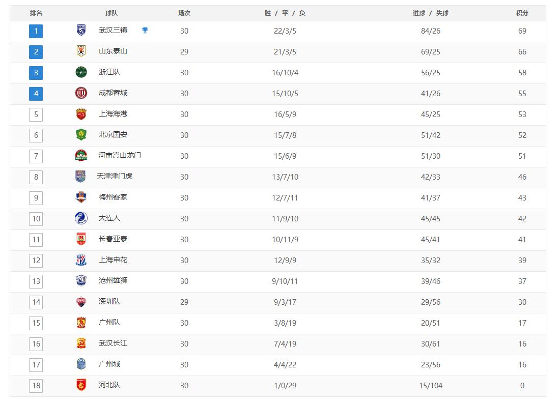
Task: Click the 排名 column header
Action: coord(36,13)
